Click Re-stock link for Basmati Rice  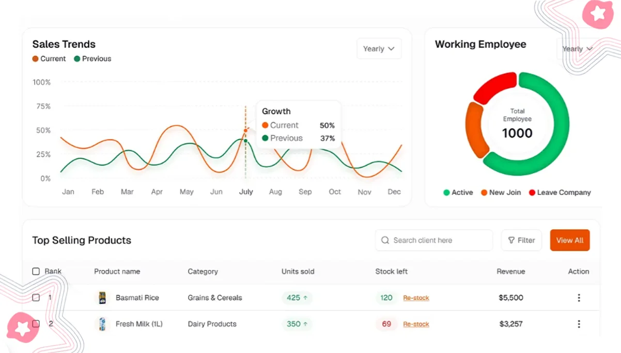pos(416,298)
